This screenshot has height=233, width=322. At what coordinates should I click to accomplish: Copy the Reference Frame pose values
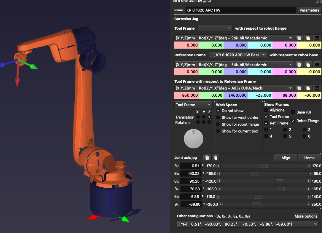(299, 65)
